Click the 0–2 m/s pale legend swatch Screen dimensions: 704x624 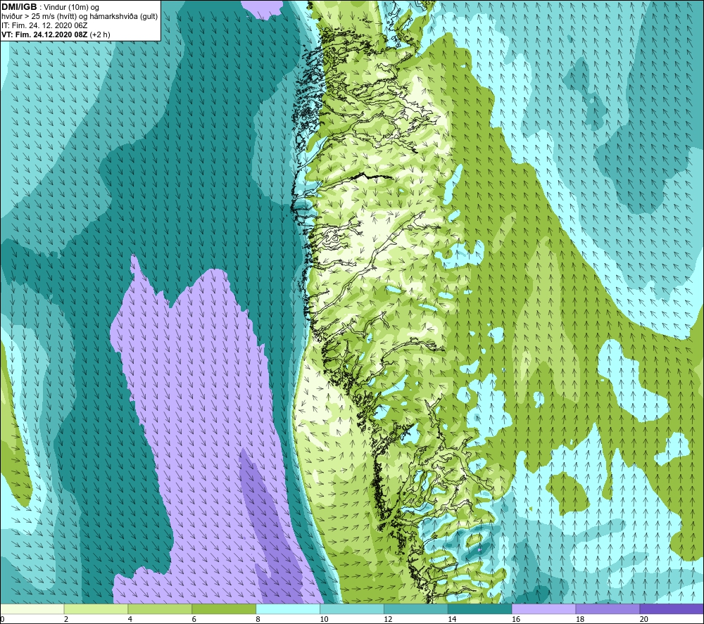32,609
